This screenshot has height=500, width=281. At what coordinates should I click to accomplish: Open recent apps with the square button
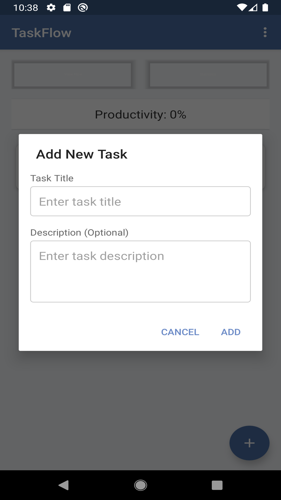(x=217, y=485)
